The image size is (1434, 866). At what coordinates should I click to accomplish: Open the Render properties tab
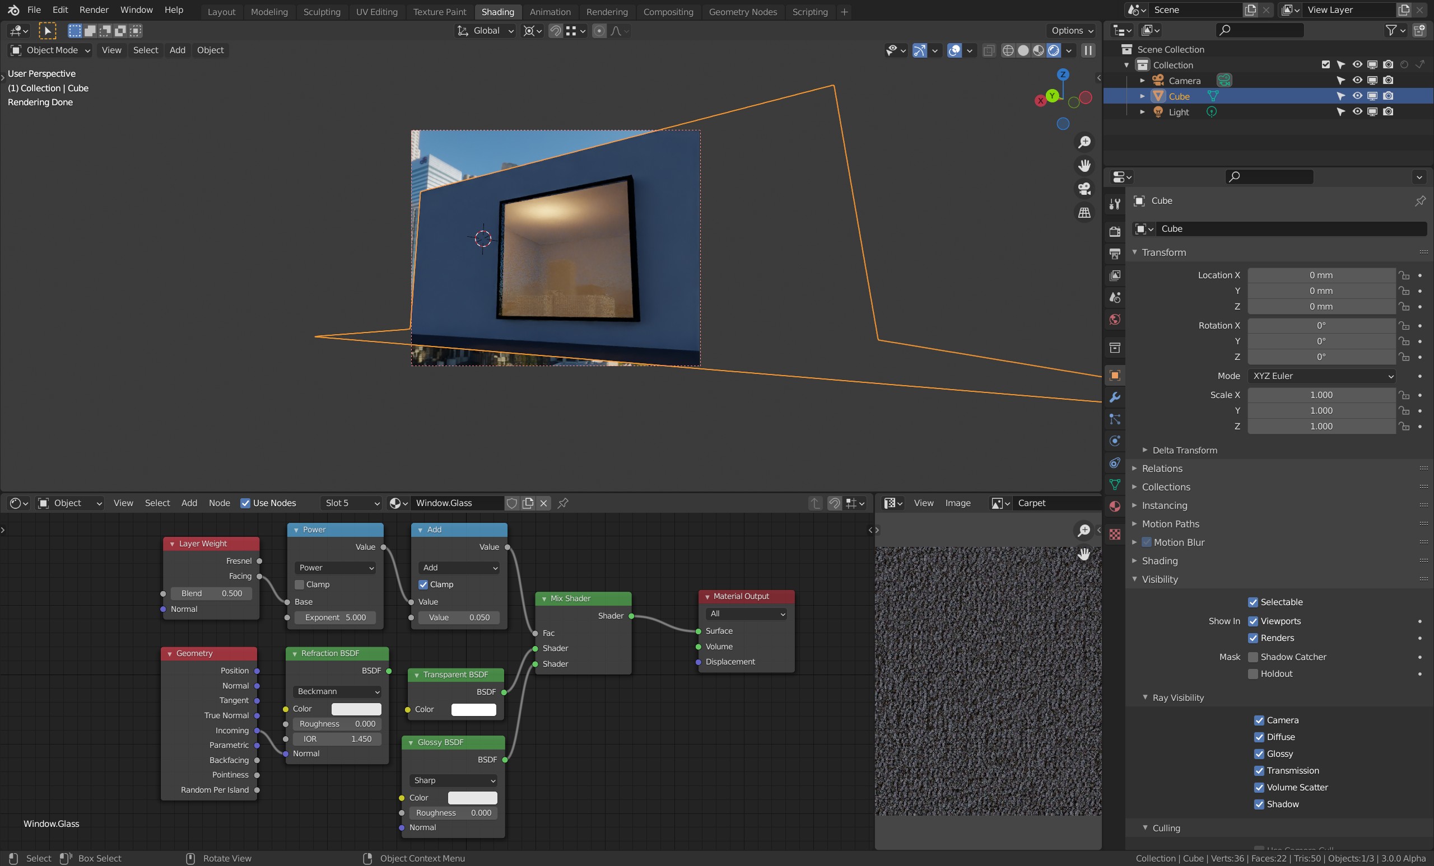pos(1115,232)
